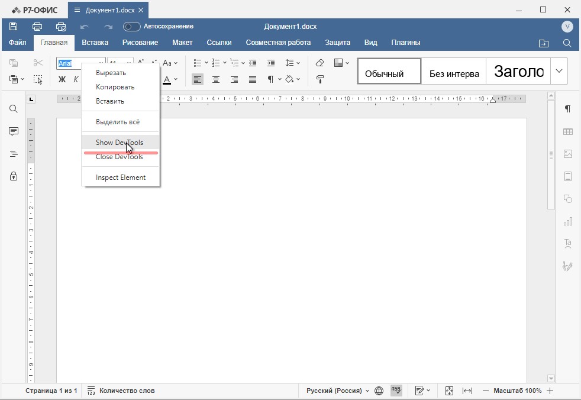
Task: Click the Search icon in left sidebar
Action: [x=13, y=108]
